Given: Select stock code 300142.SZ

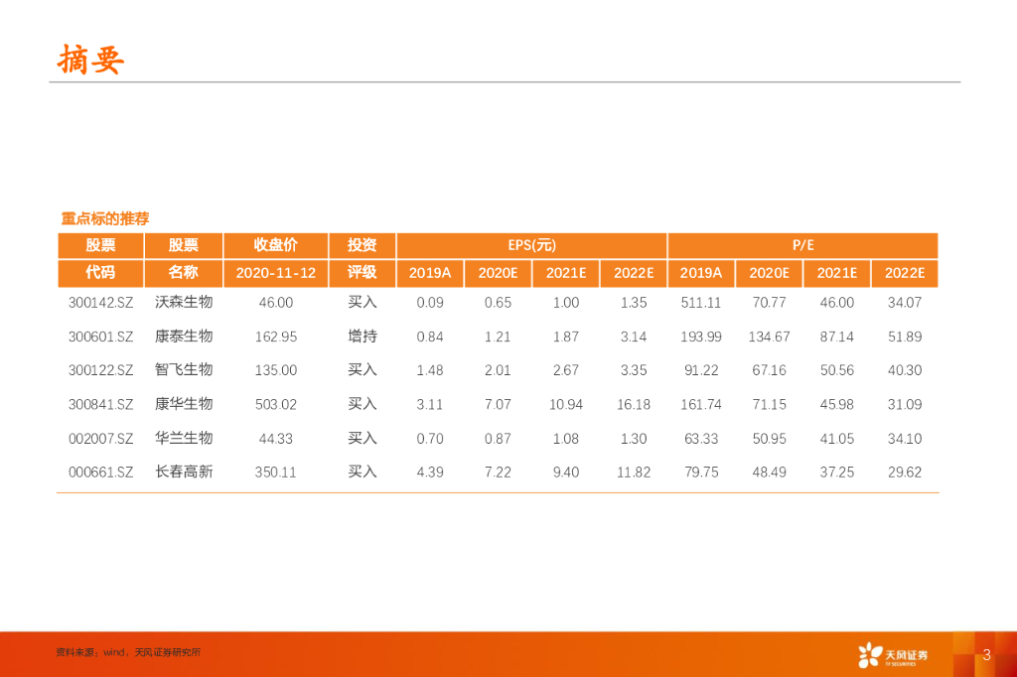Looking at the screenshot, I should (x=100, y=303).
